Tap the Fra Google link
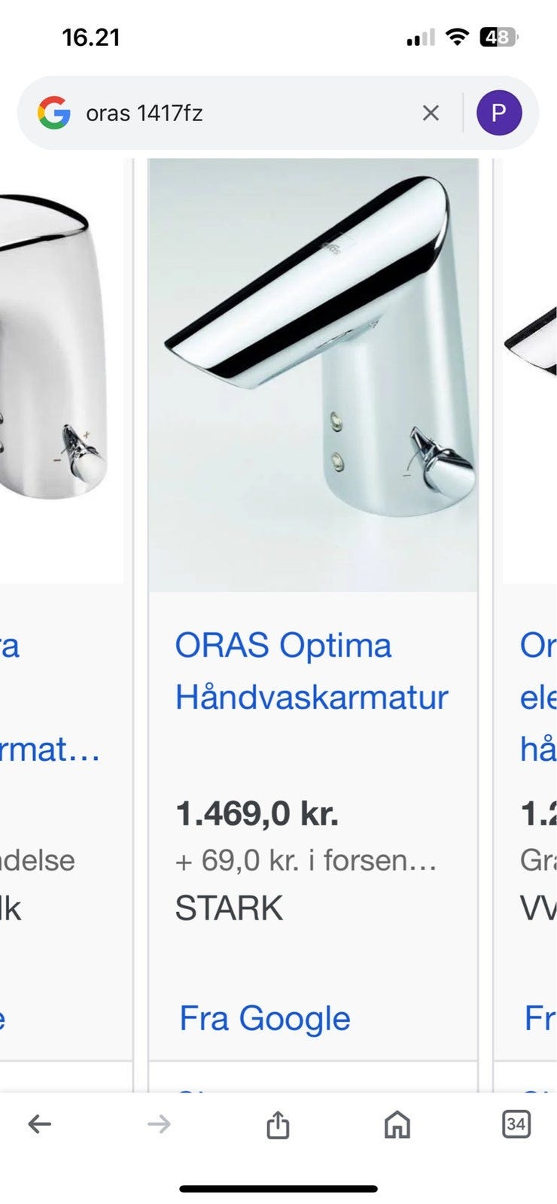This screenshot has height=1204, width=557. tap(265, 1018)
